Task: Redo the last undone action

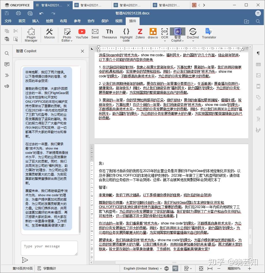Action: click(x=53, y=13)
